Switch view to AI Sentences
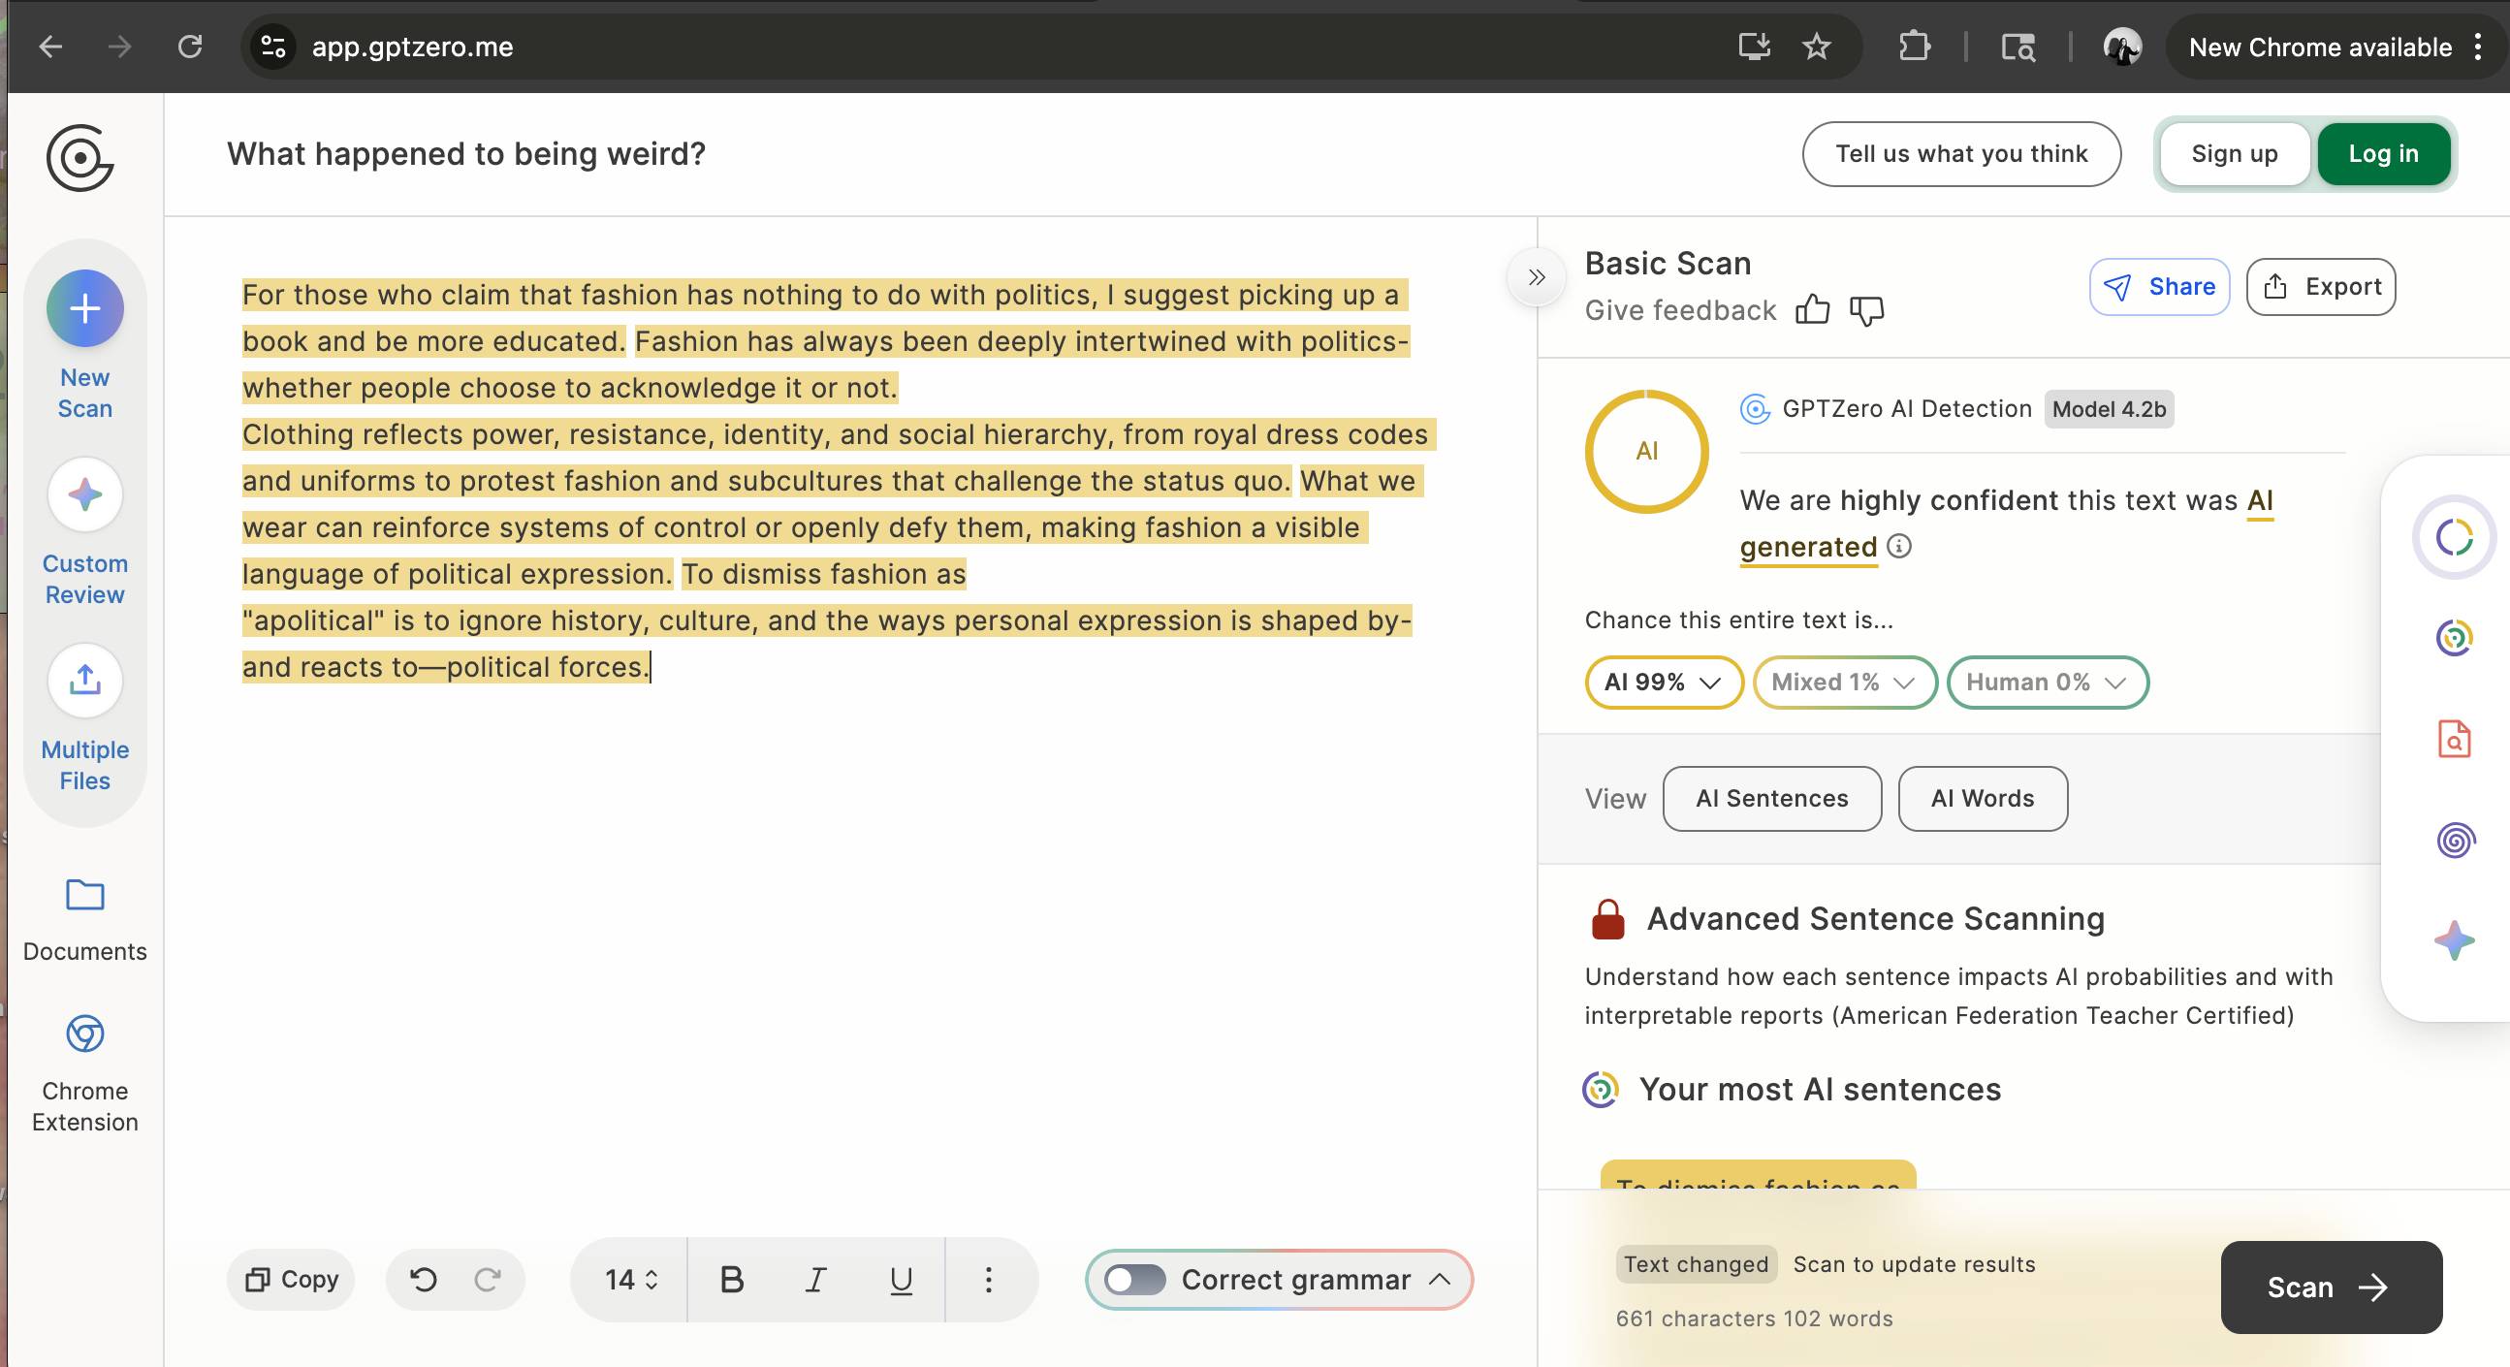Screen dimensions: 2510x1367 (x=1771, y=798)
